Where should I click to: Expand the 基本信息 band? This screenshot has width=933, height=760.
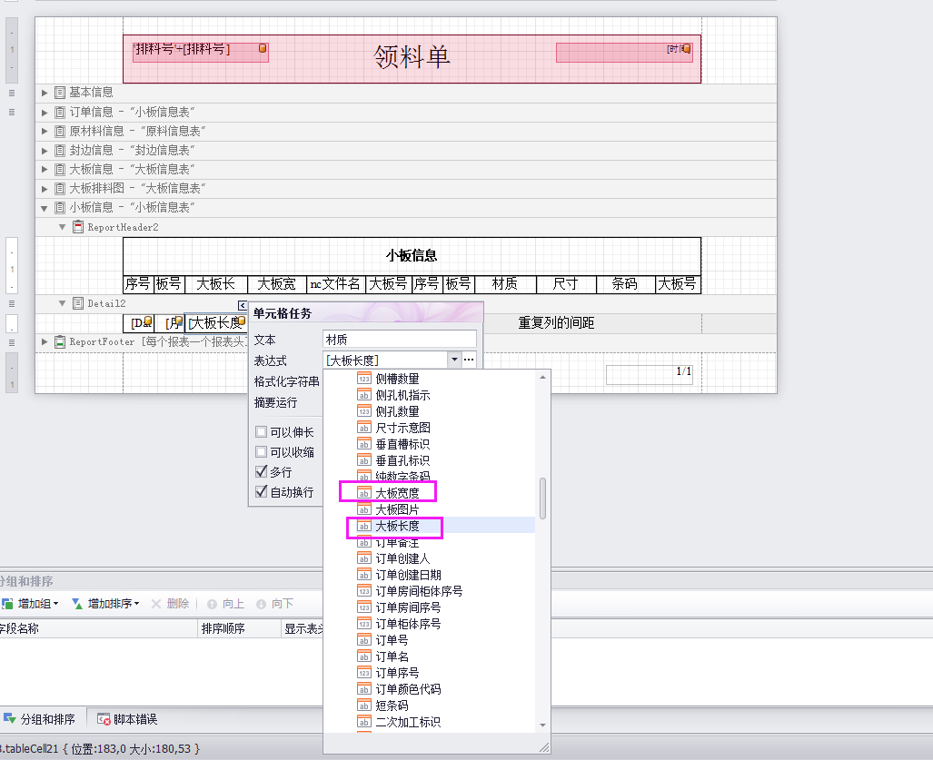(x=45, y=93)
